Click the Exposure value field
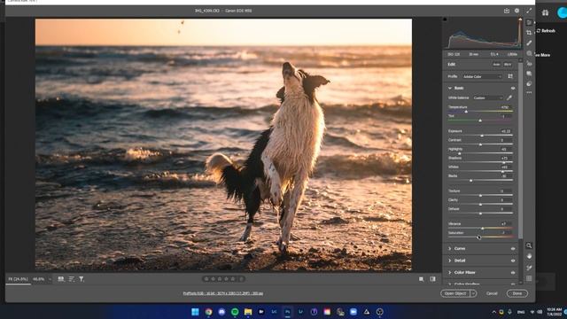The image size is (567, 319). tap(506, 131)
